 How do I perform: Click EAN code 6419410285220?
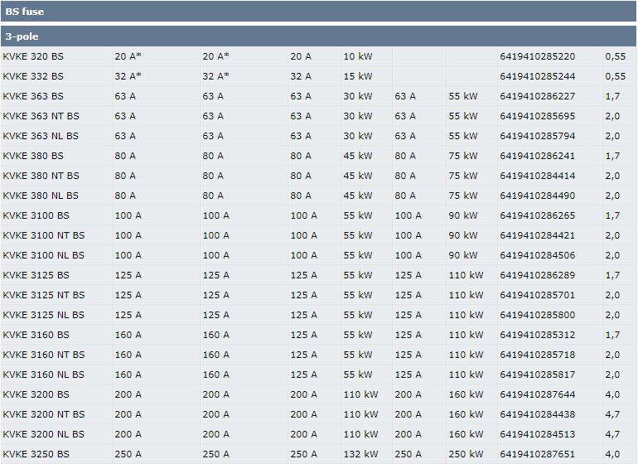538,56
